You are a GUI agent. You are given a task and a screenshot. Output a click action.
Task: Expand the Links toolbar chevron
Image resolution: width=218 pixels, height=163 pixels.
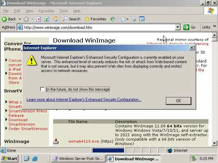click(x=215, y=26)
